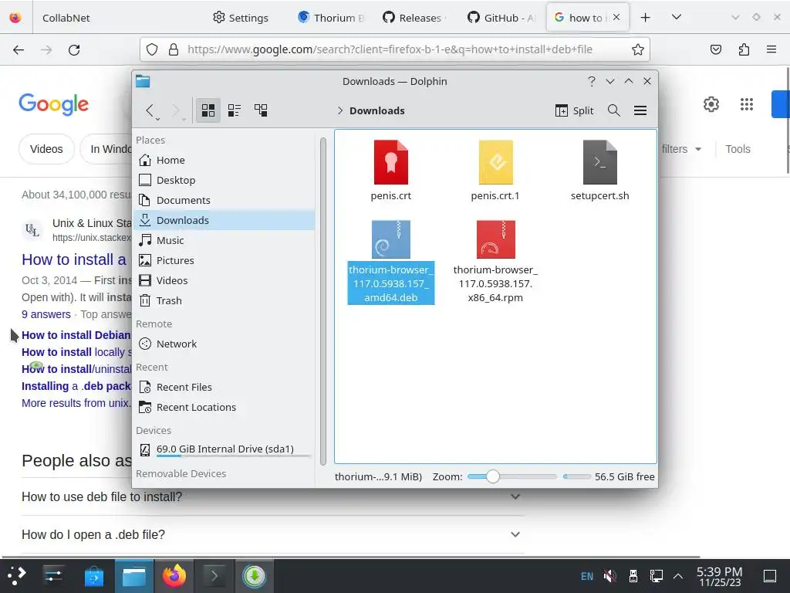Open Recent Files in sidebar

[x=225, y=388]
